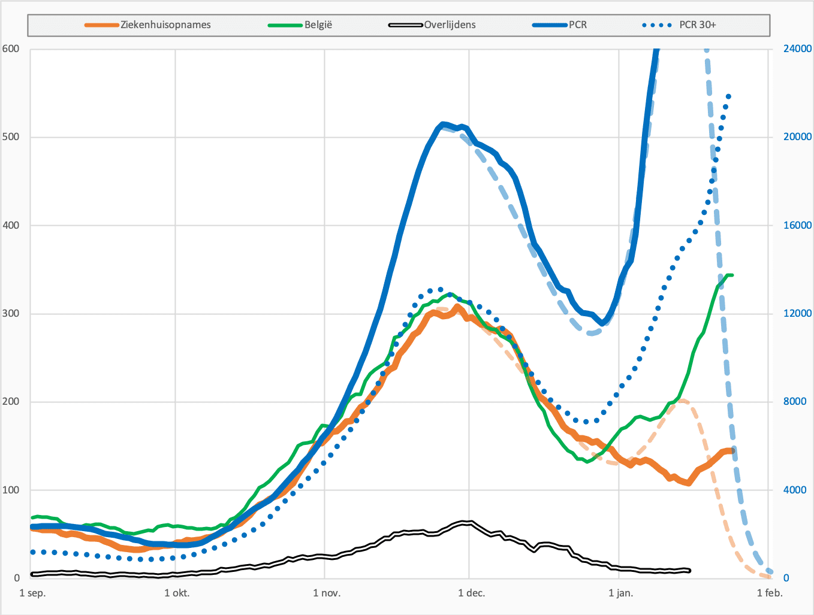Click the dotted PCR 30+ legend marker

(657, 25)
